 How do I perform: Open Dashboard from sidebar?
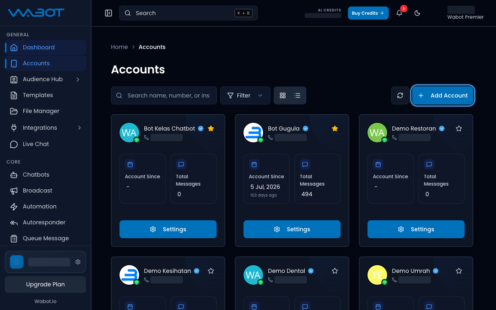[45, 47]
